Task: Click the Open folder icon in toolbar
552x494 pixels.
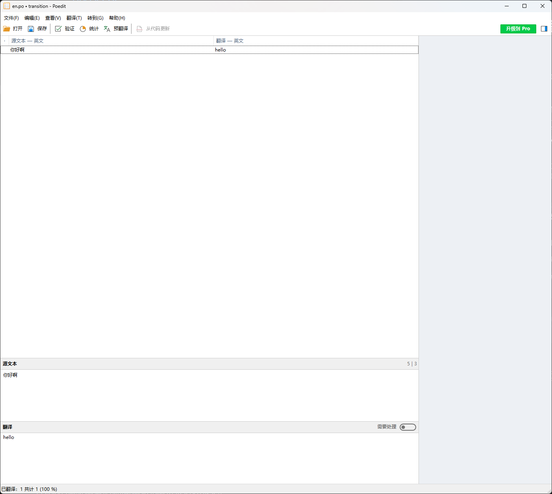Action: (7, 29)
